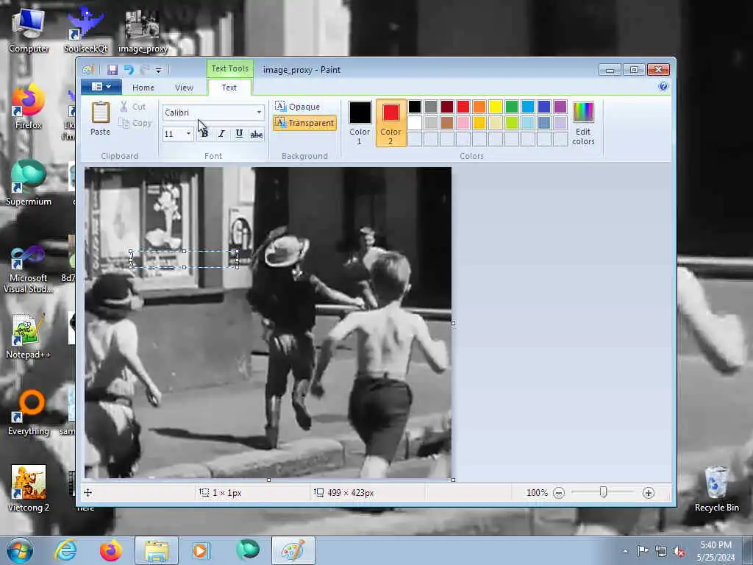The width and height of the screenshot is (753, 565).
Task: Zoom in with the plus button
Action: [648, 493]
